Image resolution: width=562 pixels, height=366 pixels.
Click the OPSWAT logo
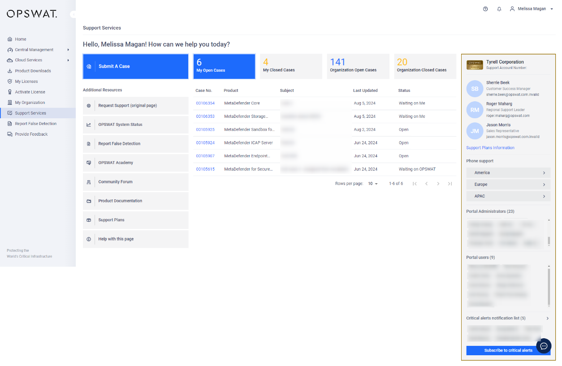[x=32, y=14]
